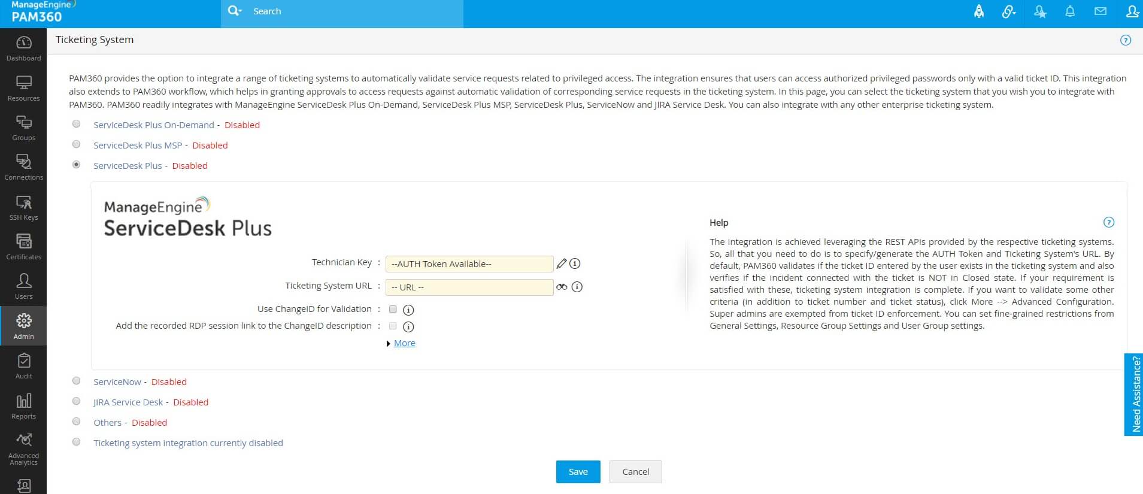Click the binoculars icon beside Ticketing System URL
The image size is (1143, 494).
point(561,287)
